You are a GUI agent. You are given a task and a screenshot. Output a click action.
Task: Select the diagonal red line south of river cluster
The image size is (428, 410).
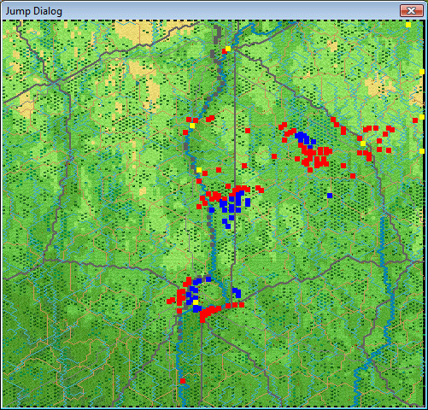tap(210, 313)
